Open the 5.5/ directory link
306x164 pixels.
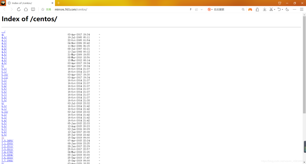click(4, 89)
